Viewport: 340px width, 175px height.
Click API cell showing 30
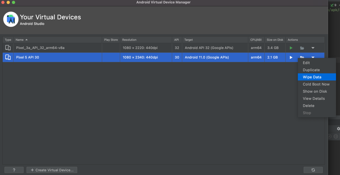pos(177,57)
